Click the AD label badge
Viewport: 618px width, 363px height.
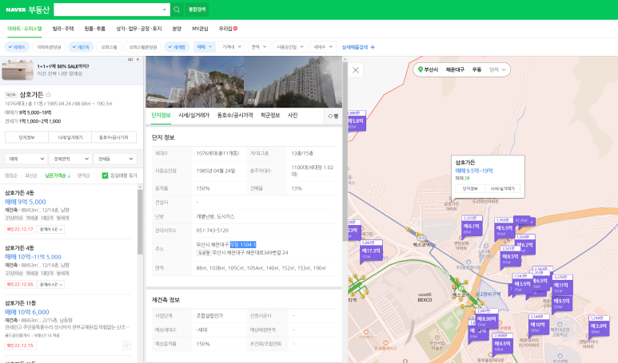pos(130,59)
